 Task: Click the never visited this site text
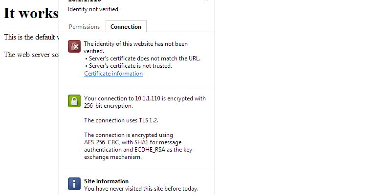141,189
